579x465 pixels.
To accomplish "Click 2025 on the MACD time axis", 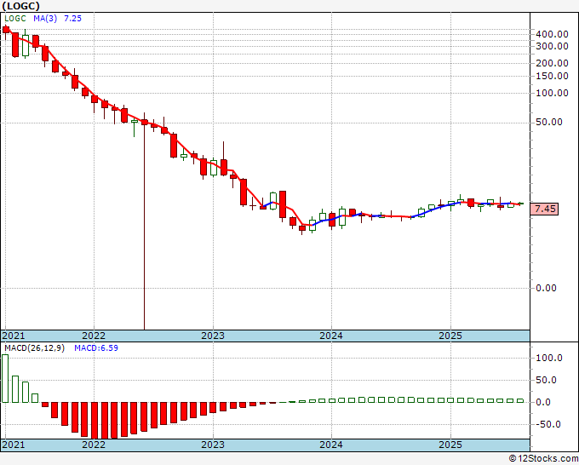I will 450,445.
